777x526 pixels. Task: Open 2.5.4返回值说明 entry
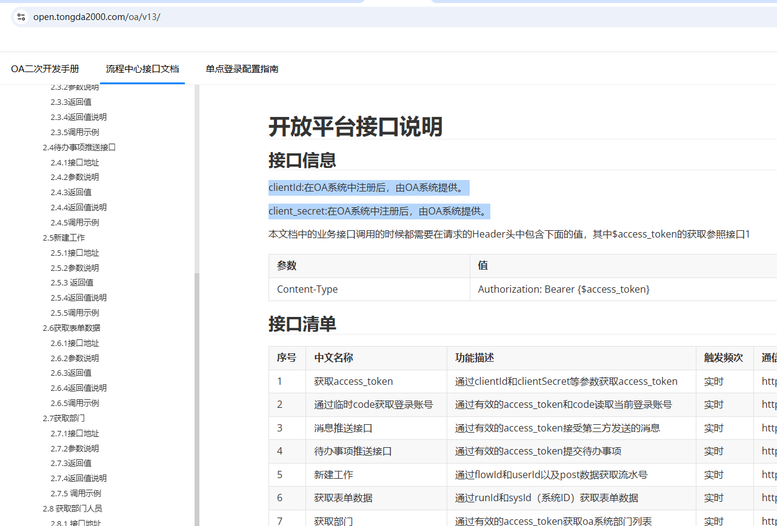point(78,298)
